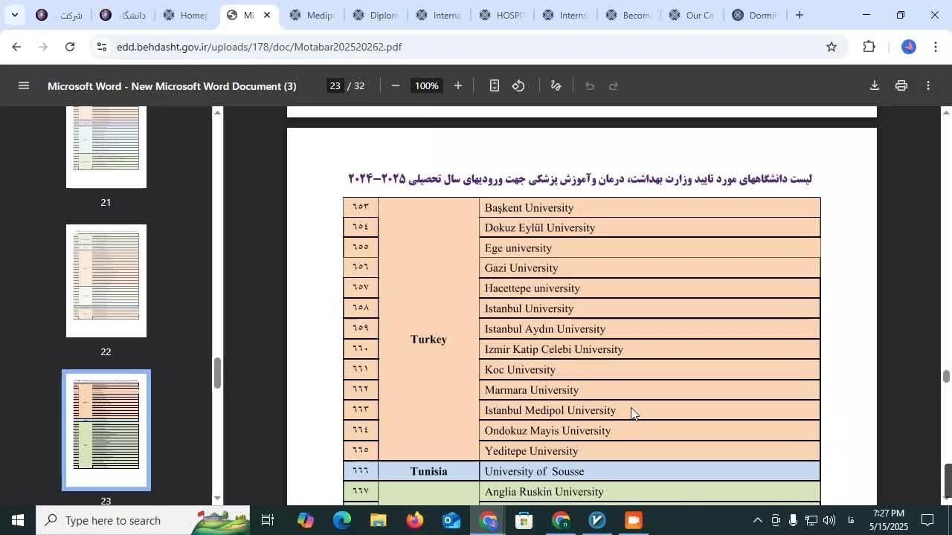Download the PDF file
952x535 pixels.
click(x=875, y=85)
